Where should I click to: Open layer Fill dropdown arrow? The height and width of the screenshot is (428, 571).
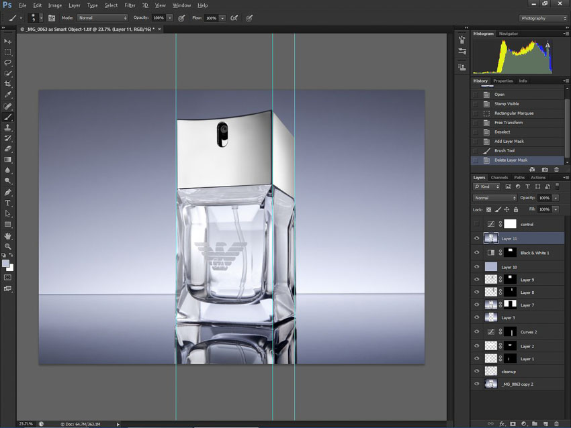(x=556, y=209)
